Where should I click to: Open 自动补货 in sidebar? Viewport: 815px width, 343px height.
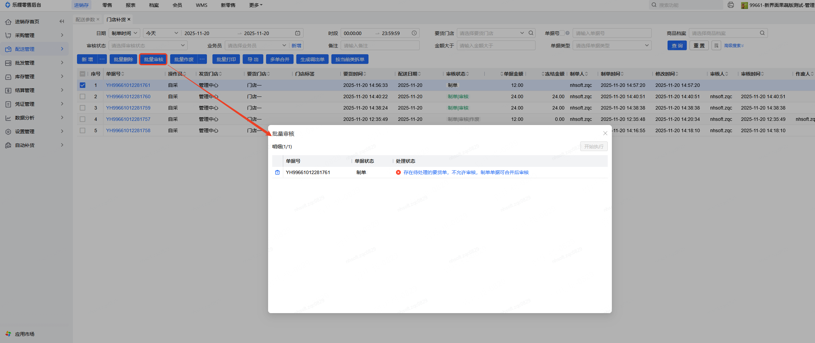(34, 145)
